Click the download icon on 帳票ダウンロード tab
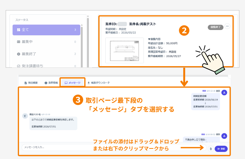The height and width of the screenshot is (159, 245). pyautogui.click(x=88, y=83)
